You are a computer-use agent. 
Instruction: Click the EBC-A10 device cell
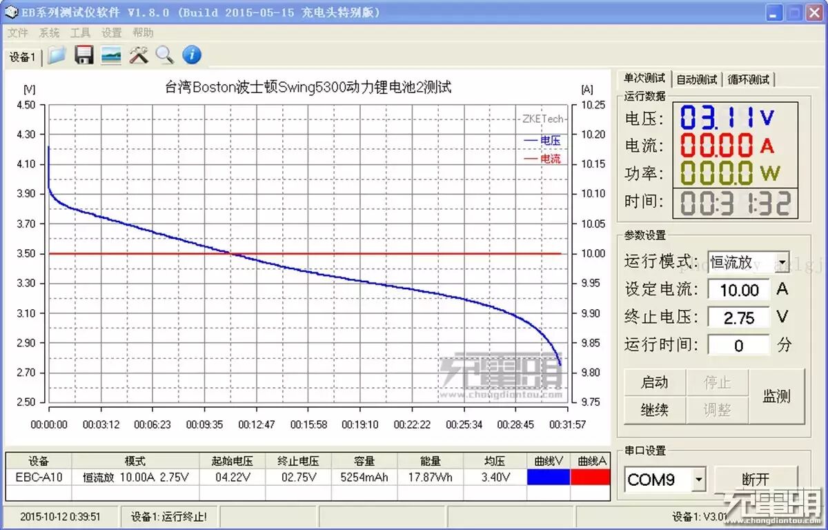click(39, 477)
